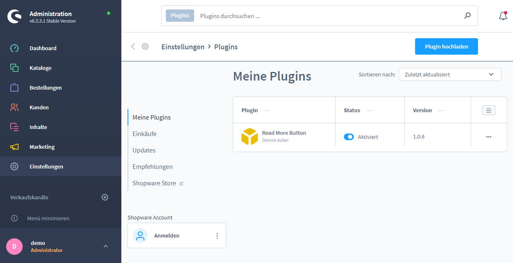Open Einstellungen menu item
Screen dimensions: 513x263
point(60,166)
